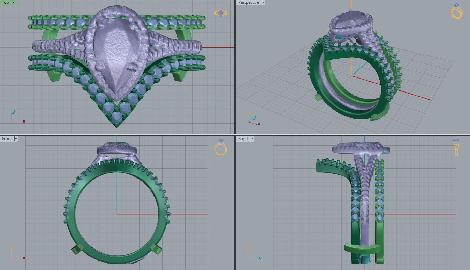Screen dimensions: 470x270
Task: Click the orange ring icon in Top viewport
Action: (x=221, y=13)
